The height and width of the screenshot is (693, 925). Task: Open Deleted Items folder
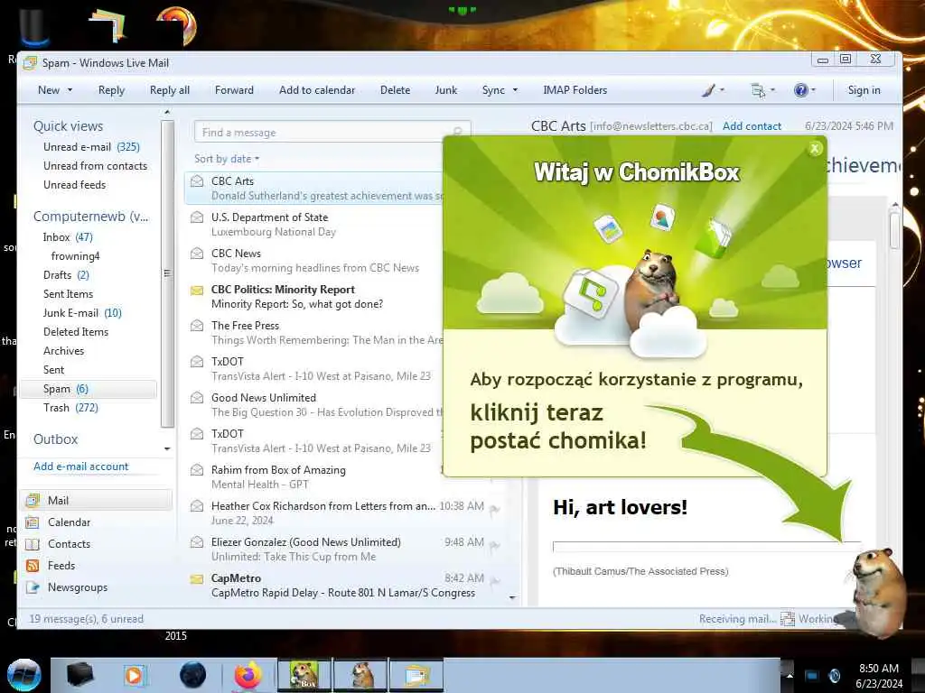76,332
